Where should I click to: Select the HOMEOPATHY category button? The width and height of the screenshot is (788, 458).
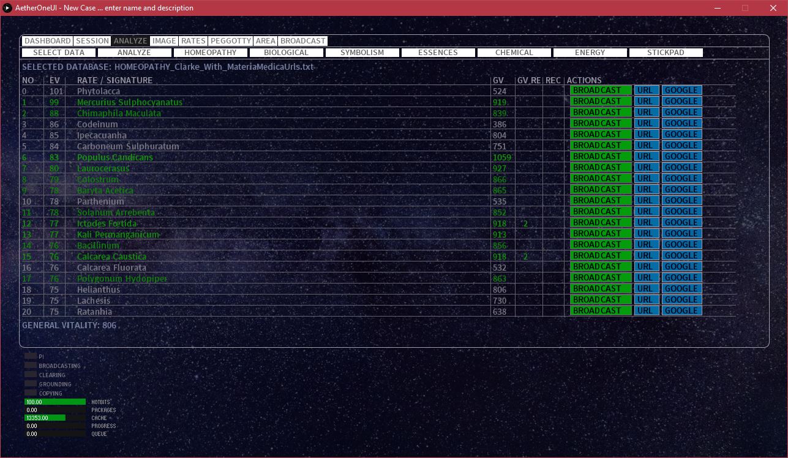210,52
